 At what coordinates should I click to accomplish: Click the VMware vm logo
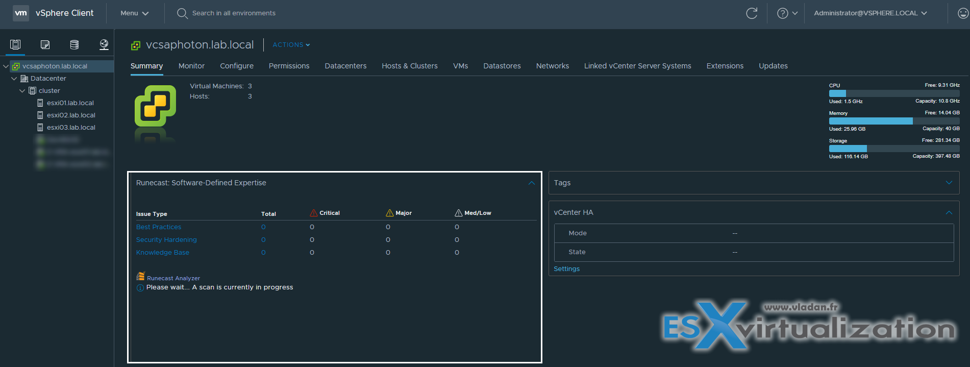[x=21, y=13]
